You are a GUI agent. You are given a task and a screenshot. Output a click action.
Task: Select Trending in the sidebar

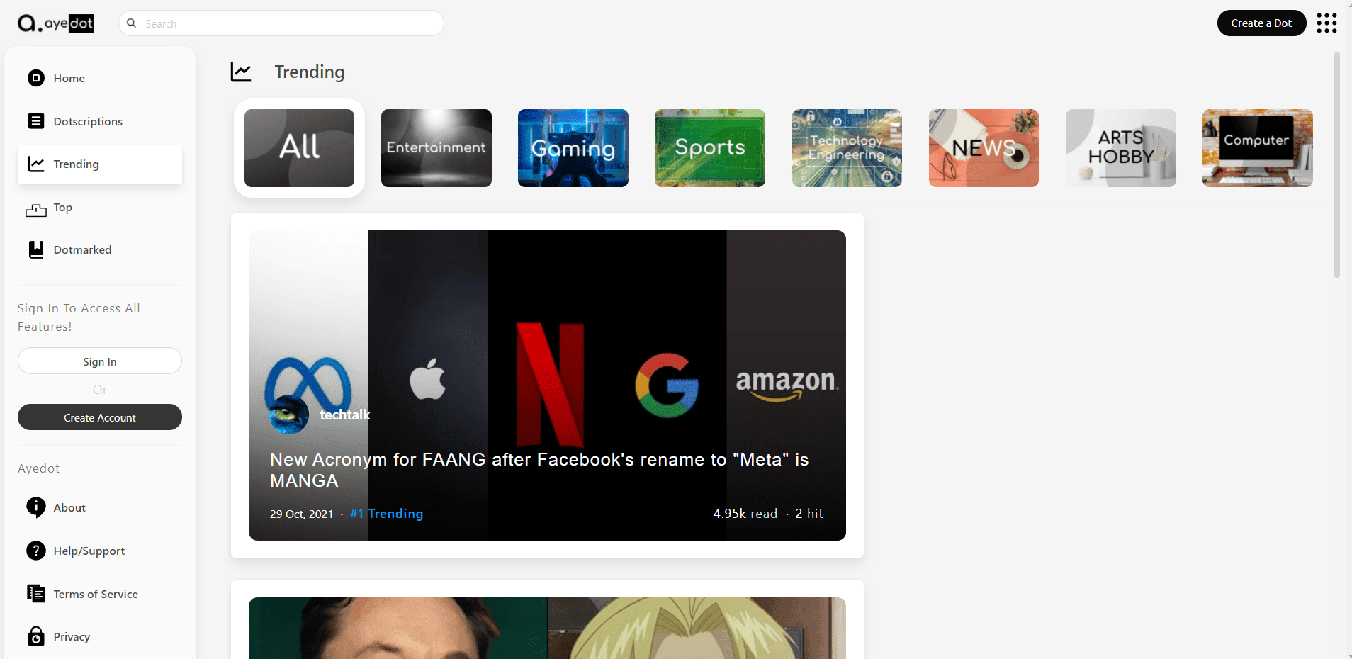(100, 164)
